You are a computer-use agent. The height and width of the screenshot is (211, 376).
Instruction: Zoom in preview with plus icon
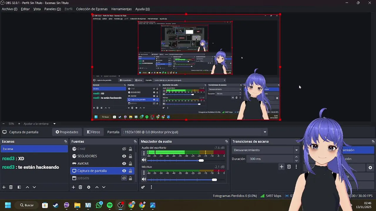[19, 124]
